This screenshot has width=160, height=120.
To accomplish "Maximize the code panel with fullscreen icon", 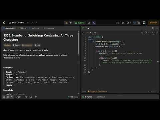I will pyautogui.click(x=153, y=28).
